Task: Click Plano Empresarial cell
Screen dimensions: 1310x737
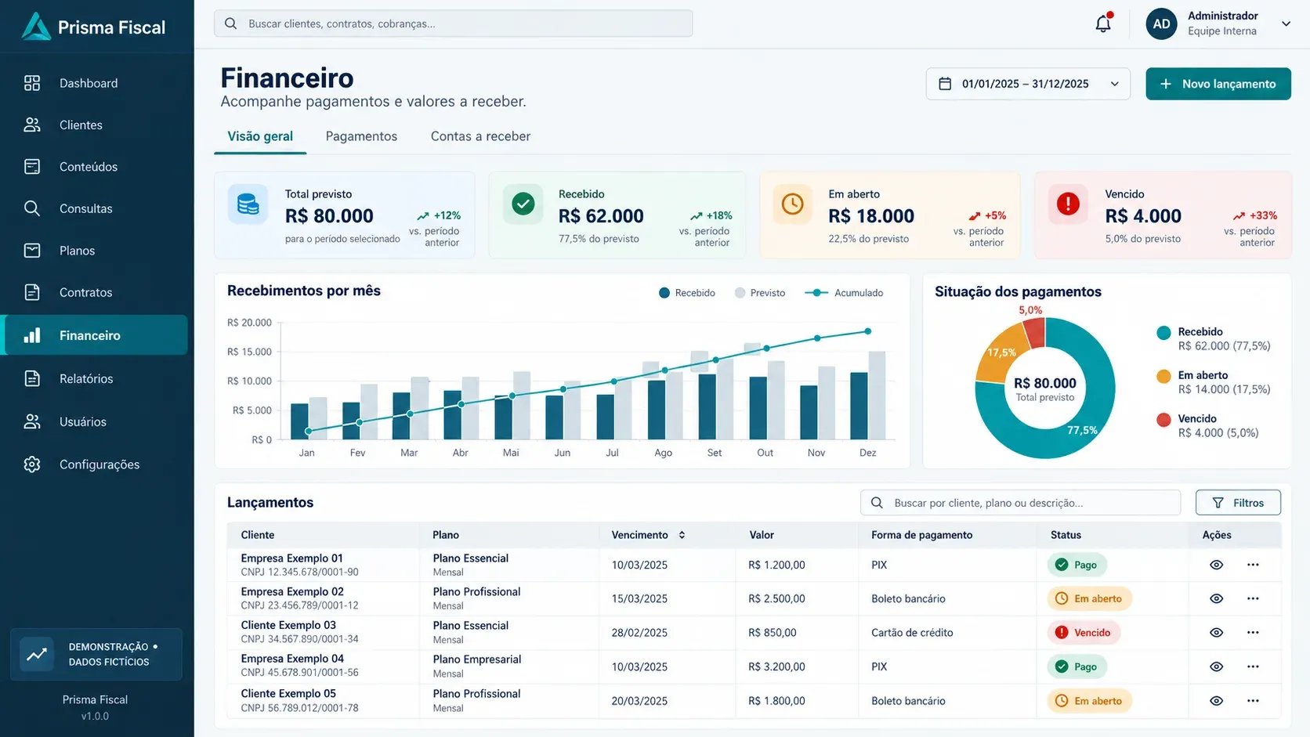Action: (x=476, y=659)
